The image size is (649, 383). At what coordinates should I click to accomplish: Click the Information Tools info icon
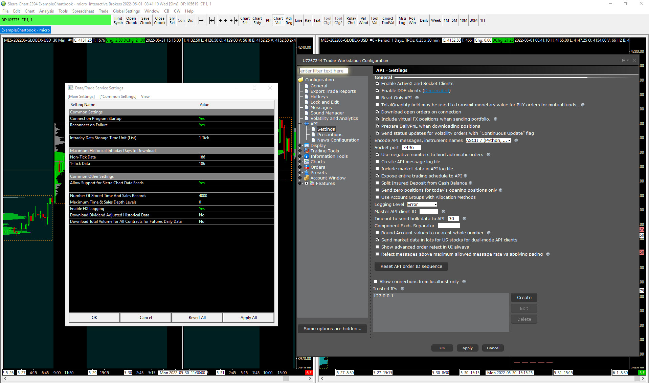[x=307, y=156]
